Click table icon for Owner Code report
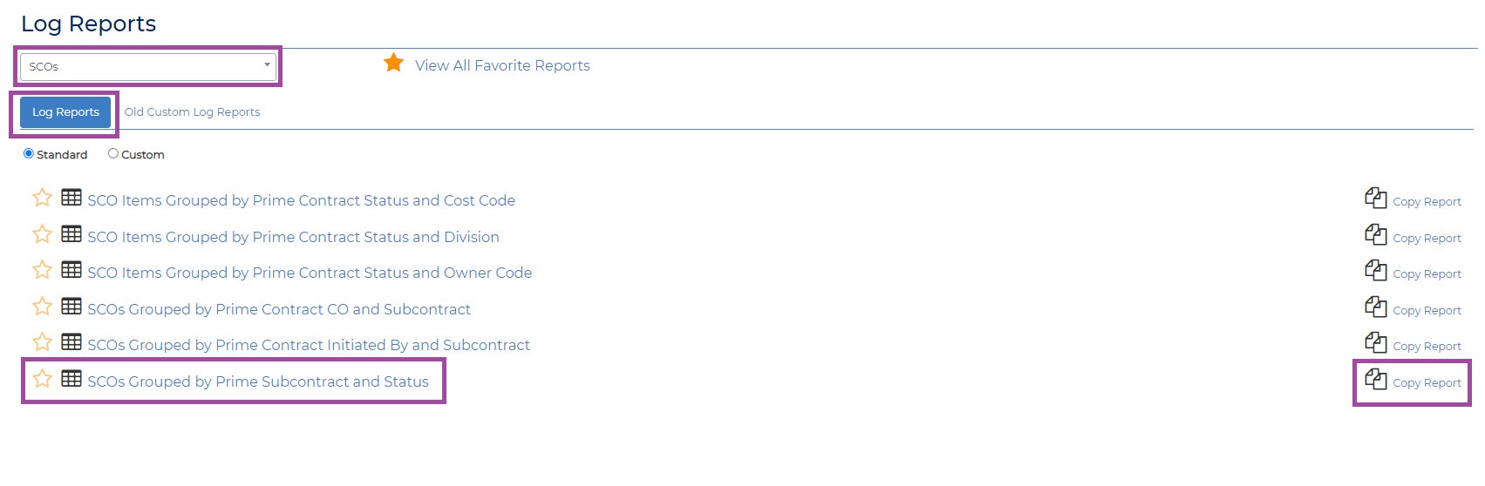The width and height of the screenshot is (1485, 486). pyautogui.click(x=72, y=270)
